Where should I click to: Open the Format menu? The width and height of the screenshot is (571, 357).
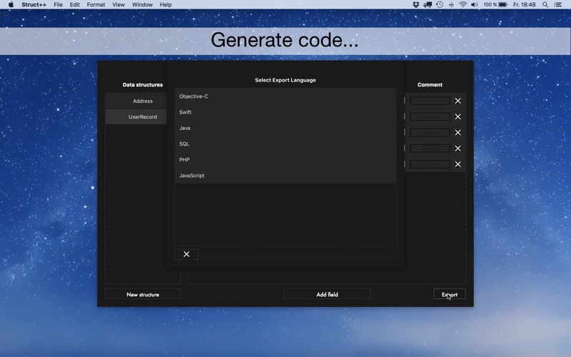[96, 5]
